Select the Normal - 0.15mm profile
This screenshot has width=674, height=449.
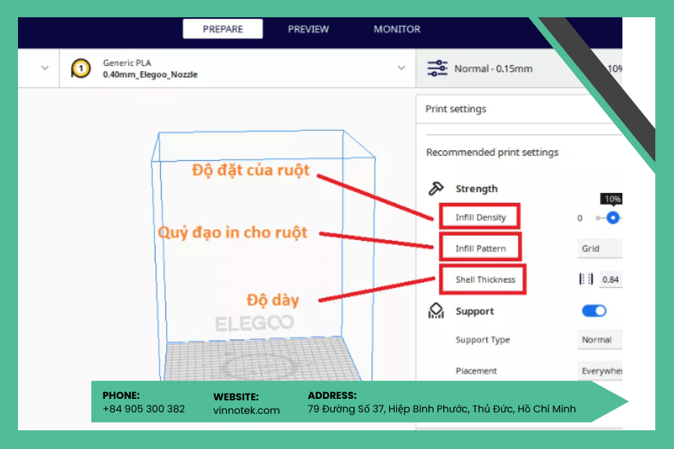click(494, 69)
